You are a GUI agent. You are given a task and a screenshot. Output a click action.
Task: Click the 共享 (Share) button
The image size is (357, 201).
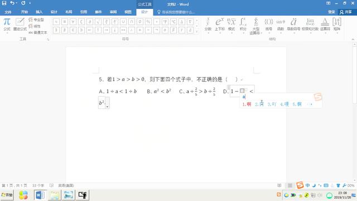(x=346, y=12)
